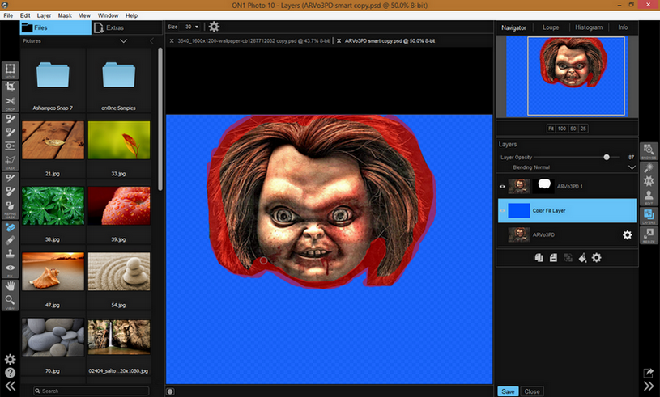Open the Mask menu
The height and width of the screenshot is (397, 660).
(65, 15)
